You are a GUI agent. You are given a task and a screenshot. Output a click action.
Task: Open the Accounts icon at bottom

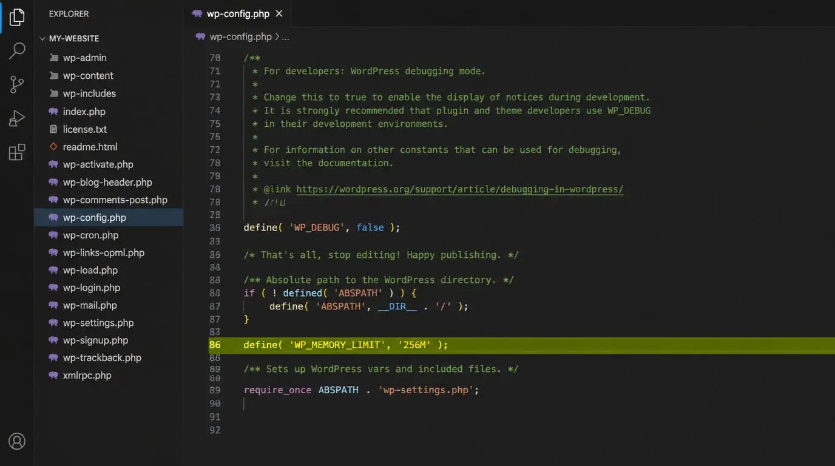pyautogui.click(x=17, y=441)
